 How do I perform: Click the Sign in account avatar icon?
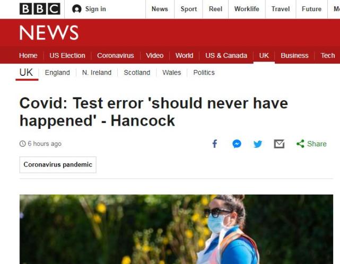point(76,9)
